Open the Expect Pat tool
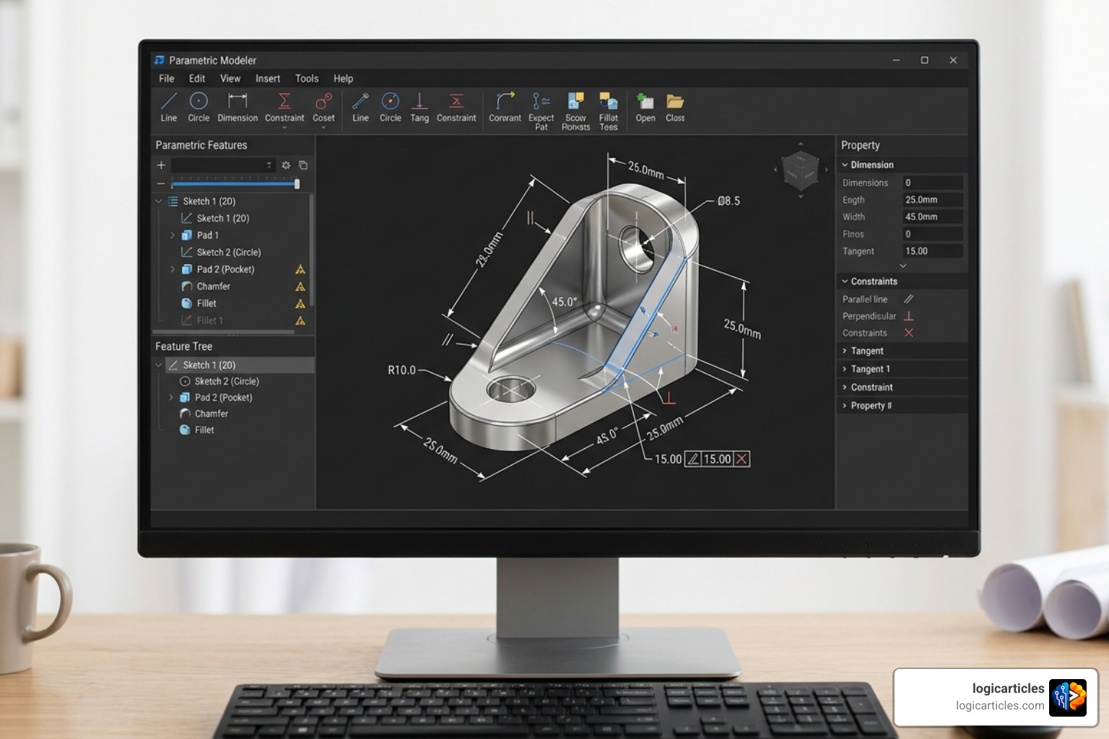Viewport: 1109px width, 739px height. (x=541, y=111)
